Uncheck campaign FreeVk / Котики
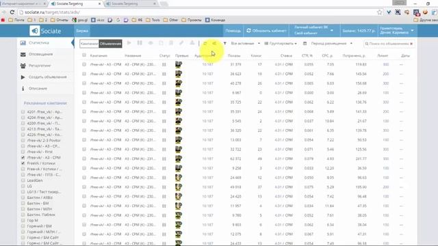Viewport: 438px width, 246px height. (23, 163)
